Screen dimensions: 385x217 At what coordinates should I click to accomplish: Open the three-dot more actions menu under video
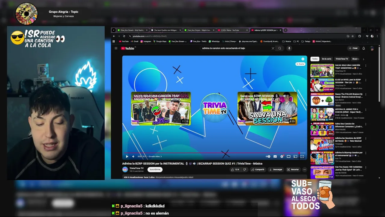point(304,169)
